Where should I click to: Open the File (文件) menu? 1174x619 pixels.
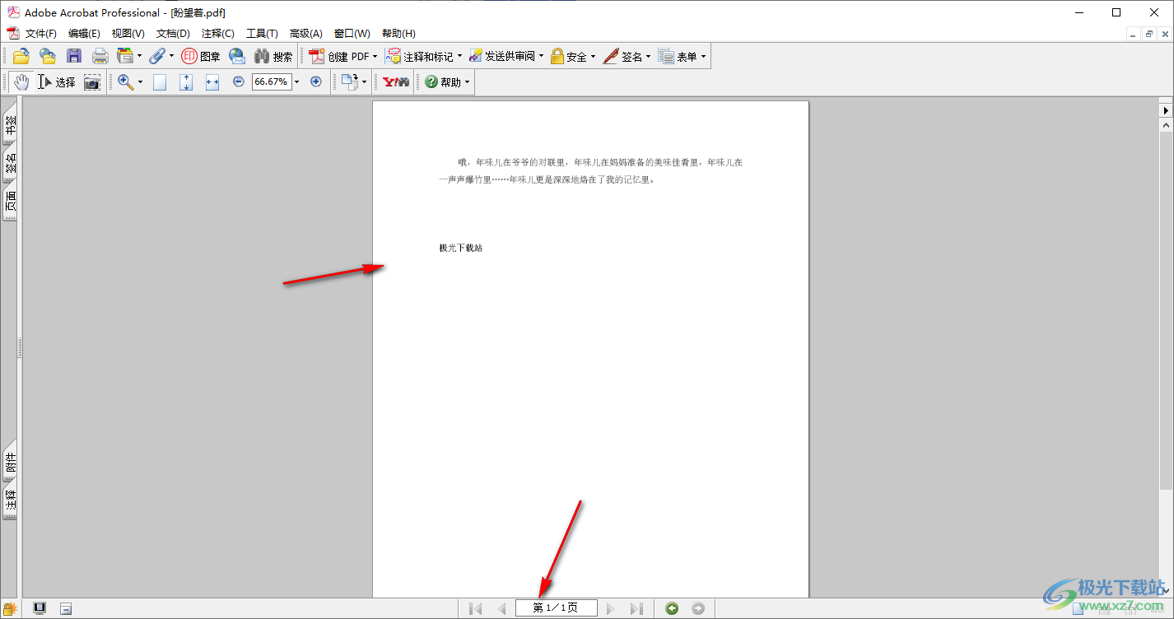[40, 34]
